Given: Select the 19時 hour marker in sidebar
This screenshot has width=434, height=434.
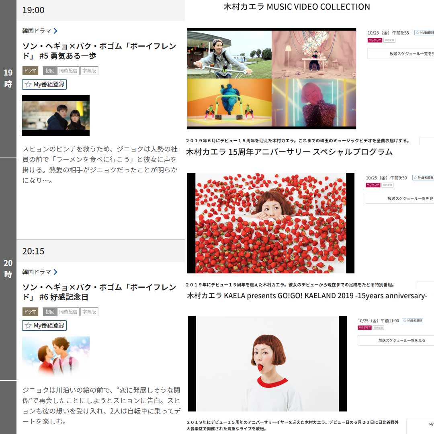Looking at the screenshot, I should point(8,79).
